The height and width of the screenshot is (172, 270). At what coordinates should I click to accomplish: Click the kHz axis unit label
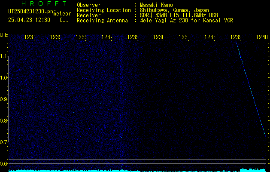click(x=4, y=35)
